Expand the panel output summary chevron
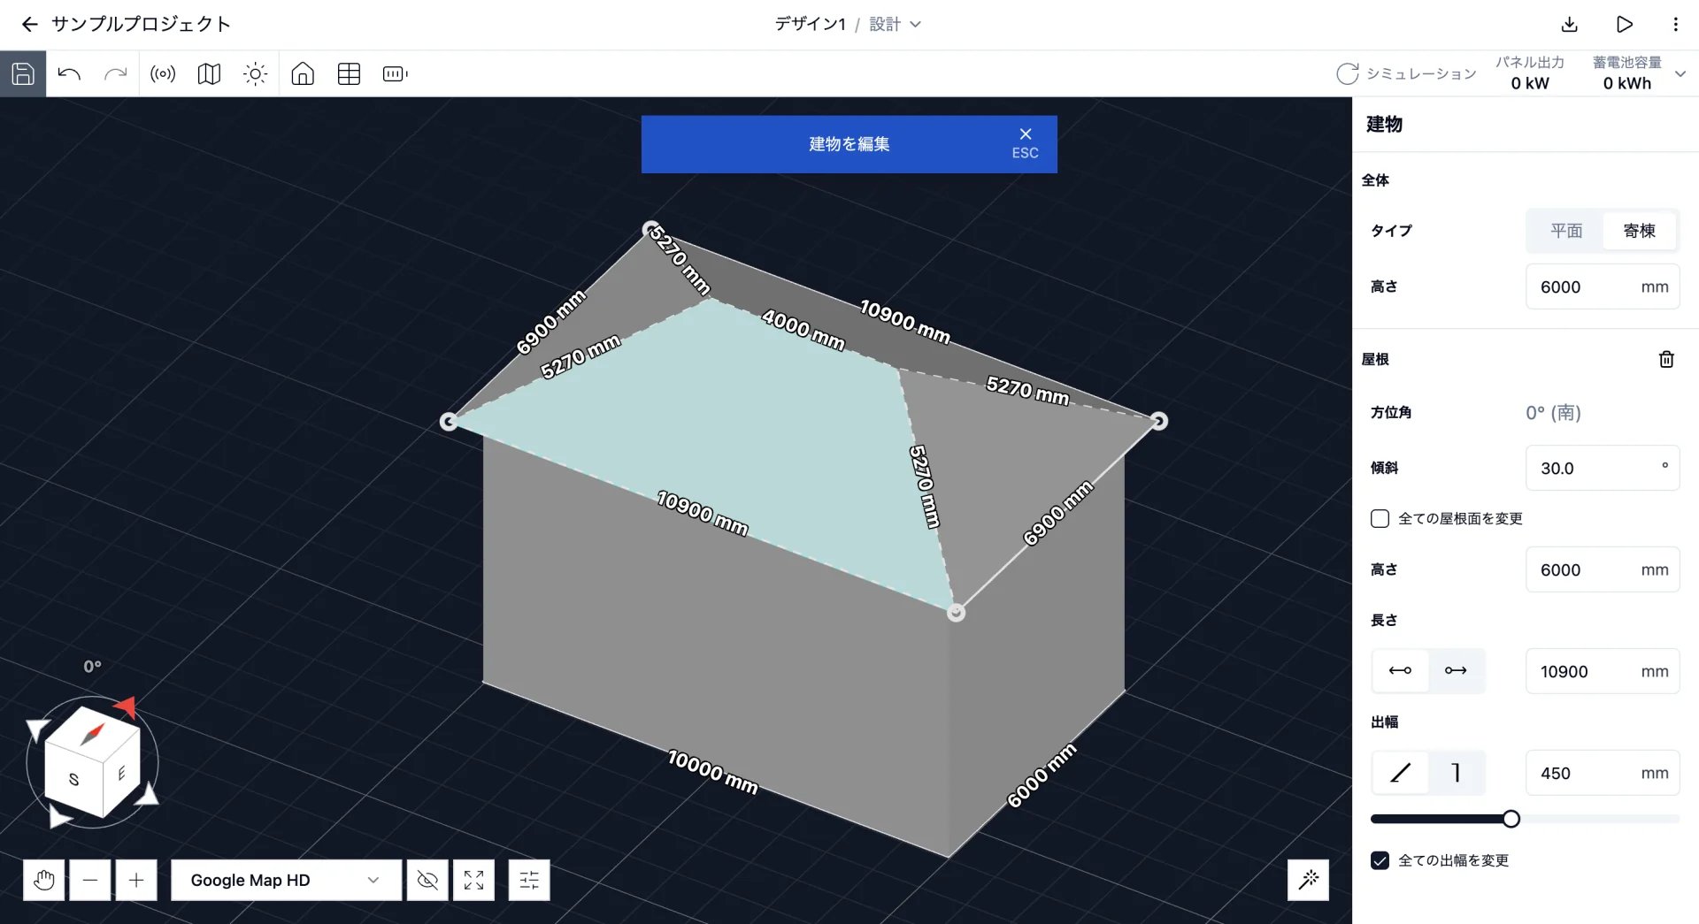The height and width of the screenshot is (924, 1699). tap(1680, 73)
